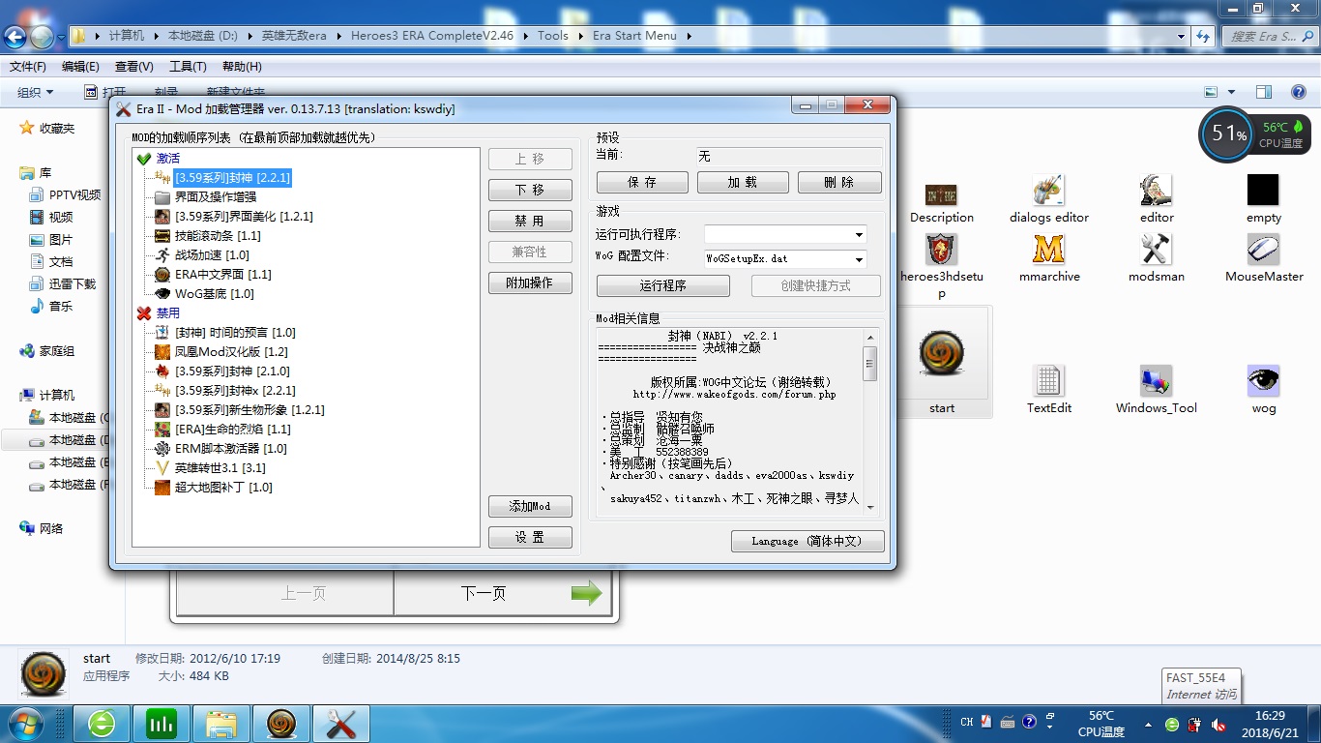Click 保存 preset button
Viewport: 1321px width, 743px height.
click(x=642, y=182)
